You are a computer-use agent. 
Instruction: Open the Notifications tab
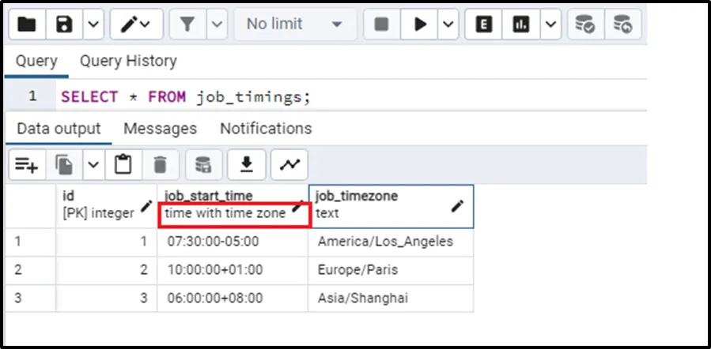coord(266,128)
